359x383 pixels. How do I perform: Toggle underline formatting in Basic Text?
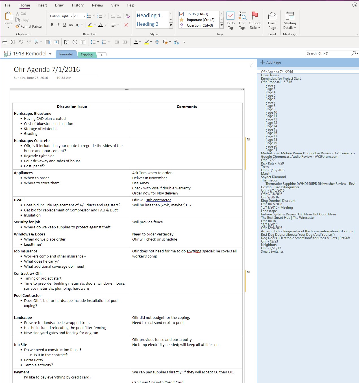click(x=64, y=25)
